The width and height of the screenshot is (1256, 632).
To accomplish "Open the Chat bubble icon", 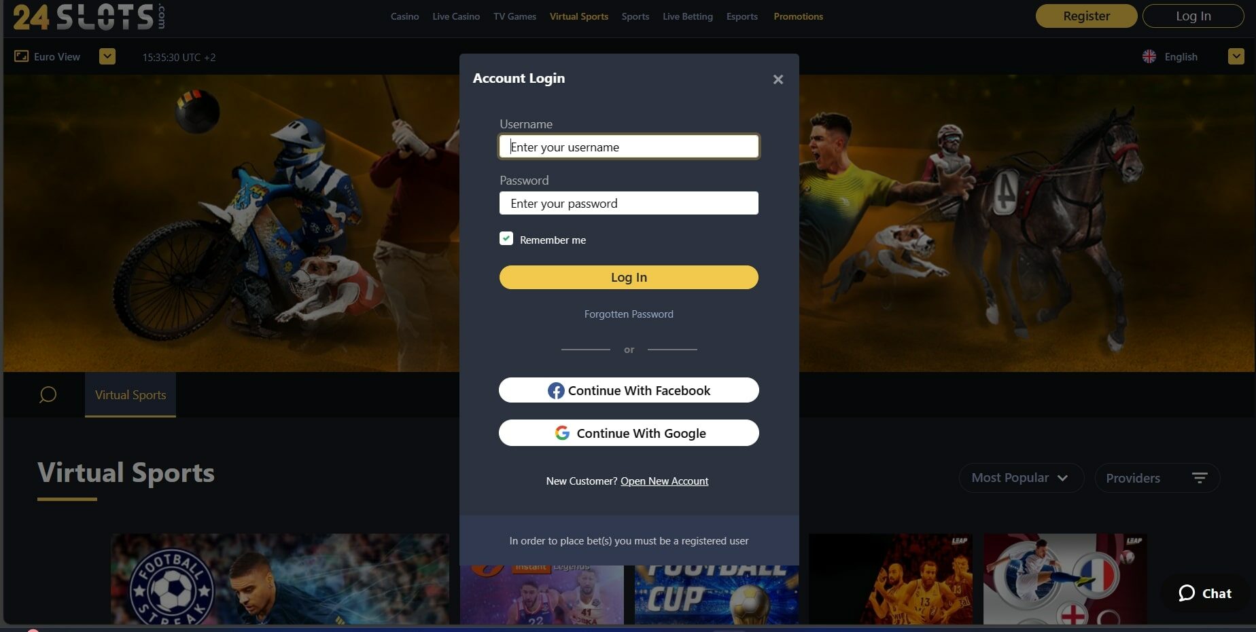I will pyautogui.click(x=1187, y=593).
